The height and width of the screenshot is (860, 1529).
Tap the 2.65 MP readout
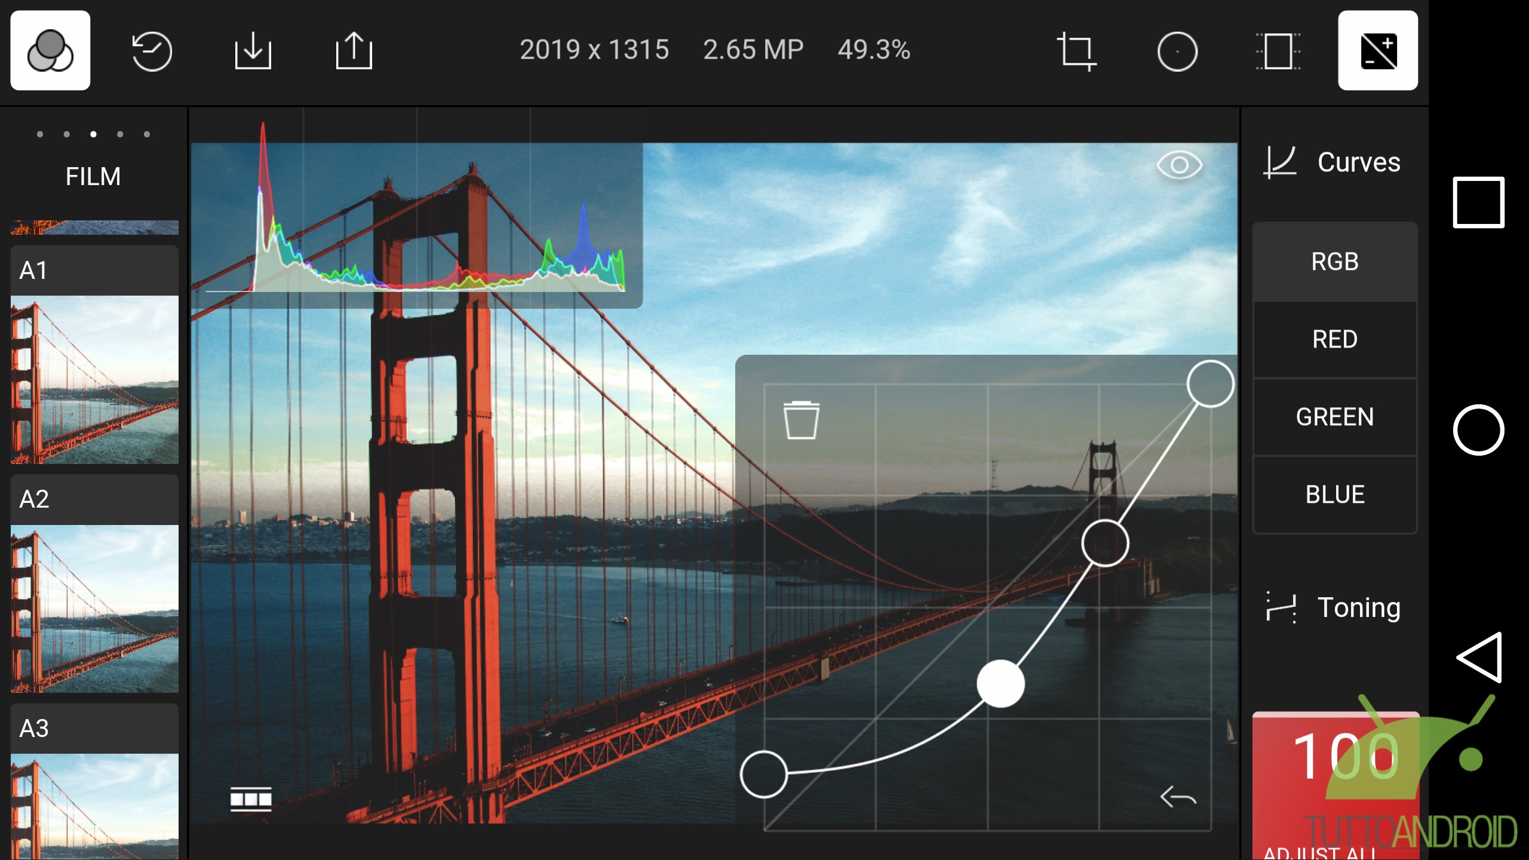(753, 50)
